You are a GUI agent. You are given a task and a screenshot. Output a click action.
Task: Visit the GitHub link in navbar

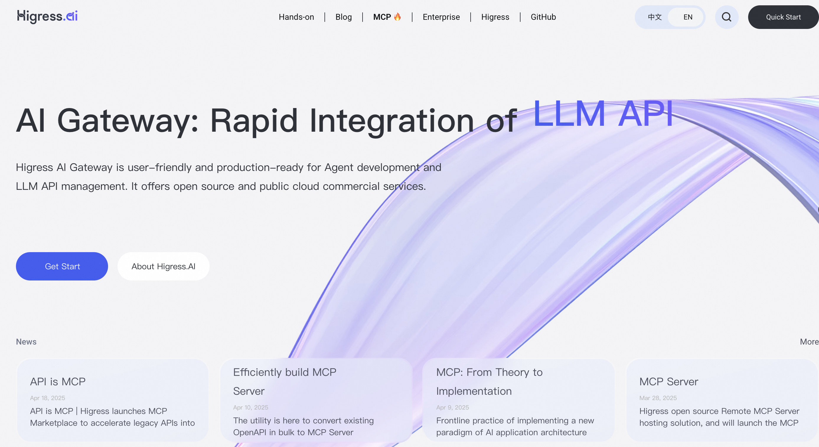[x=543, y=17]
